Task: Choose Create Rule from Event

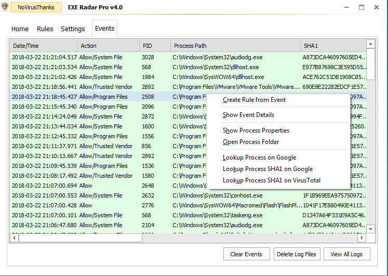Action: coord(254,100)
